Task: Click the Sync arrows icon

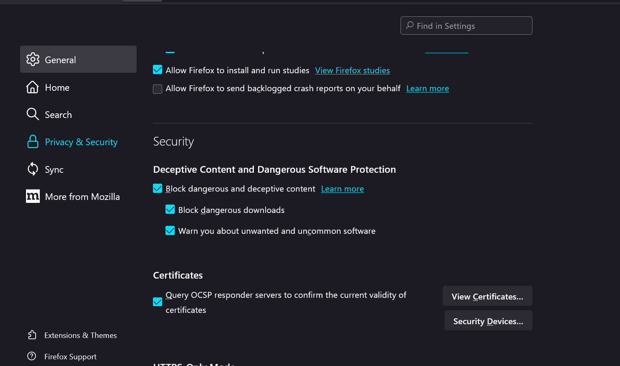Action: pos(33,169)
